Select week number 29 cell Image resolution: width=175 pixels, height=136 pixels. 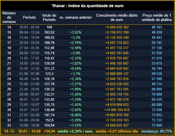9,104
